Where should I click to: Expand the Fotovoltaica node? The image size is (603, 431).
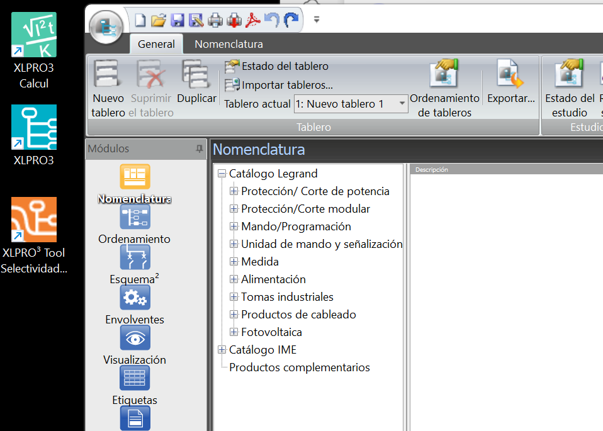(x=234, y=332)
